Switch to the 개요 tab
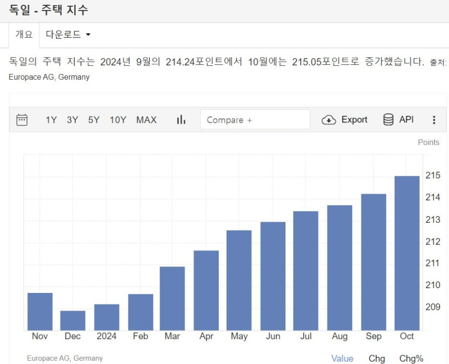Image resolution: width=449 pixels, height=364 pixels. 24,35
